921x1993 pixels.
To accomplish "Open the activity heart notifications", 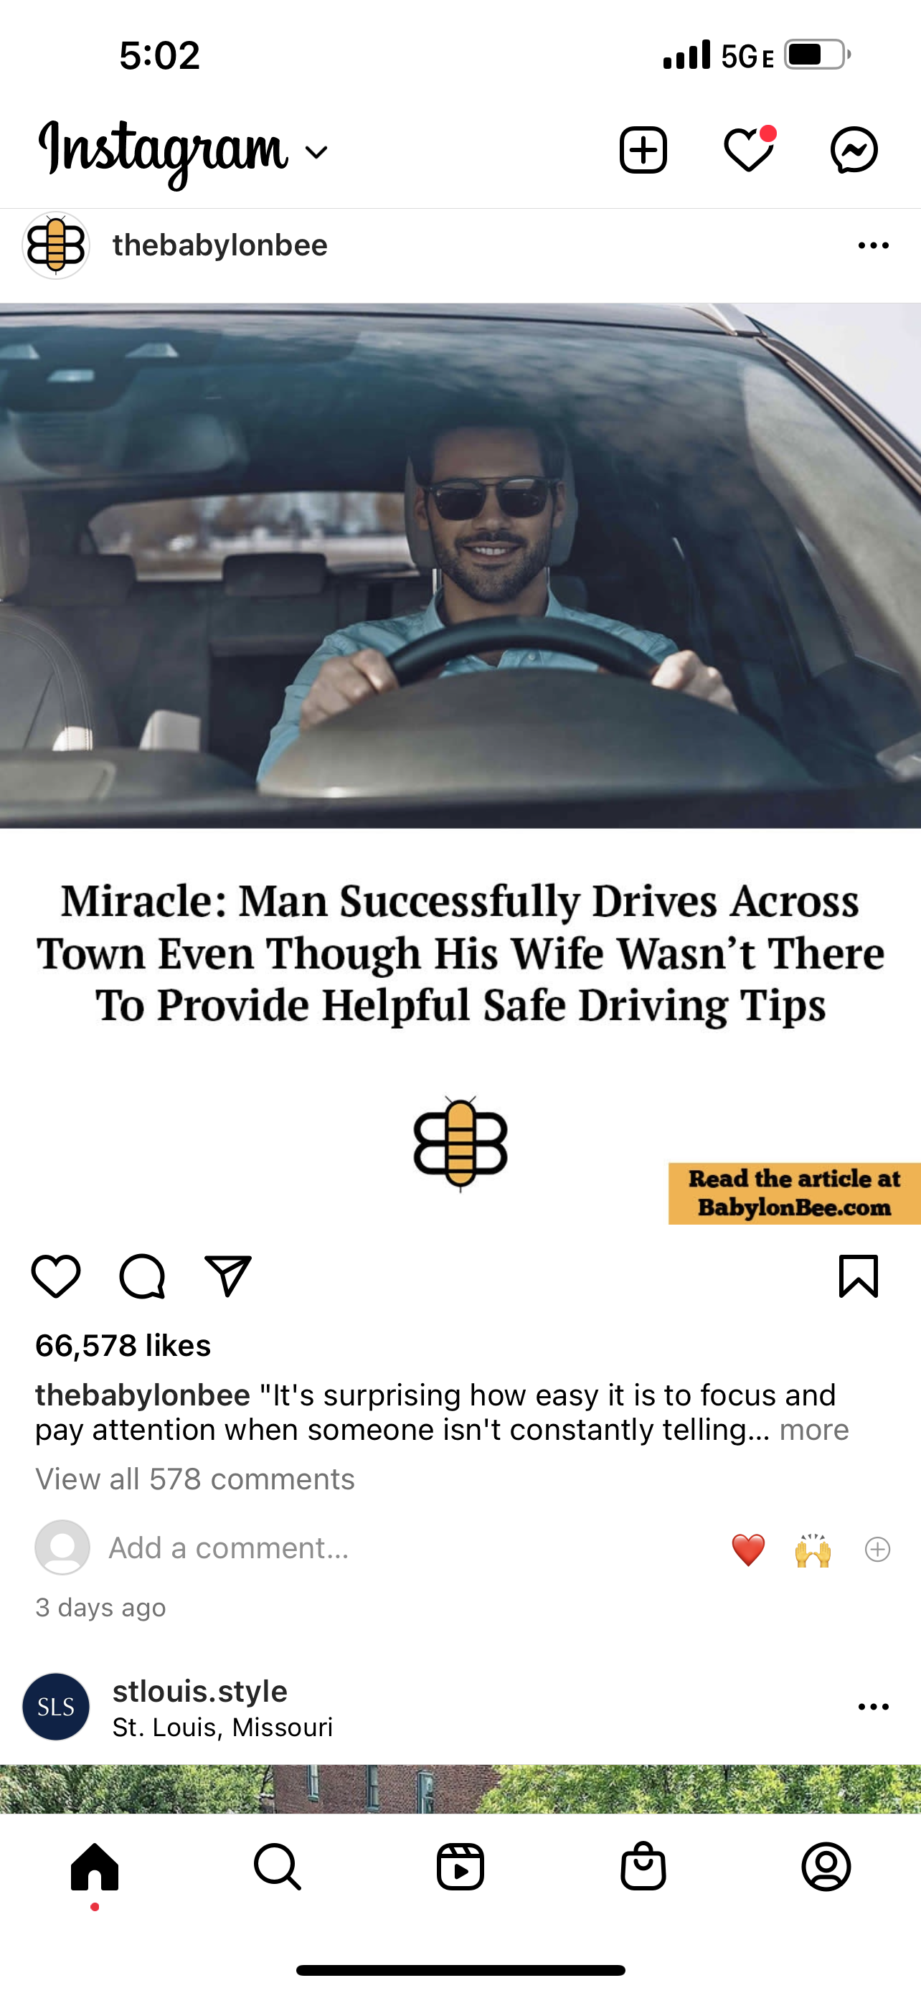I will (749, 149).
